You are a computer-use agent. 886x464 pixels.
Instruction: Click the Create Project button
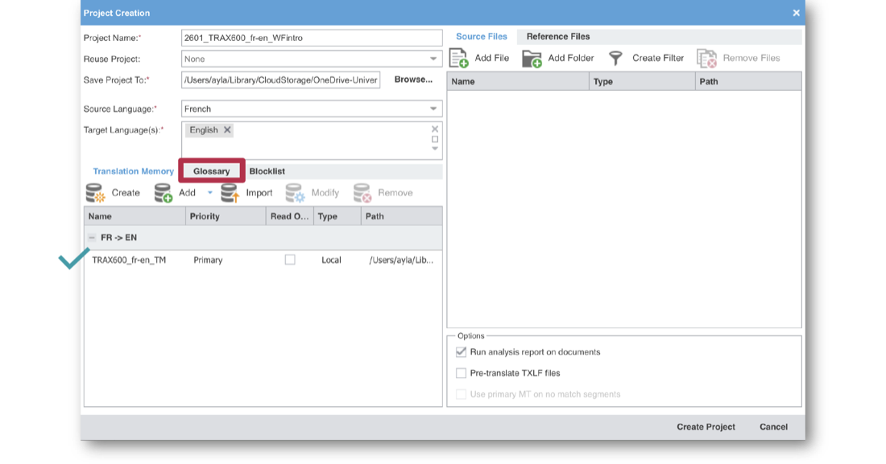coord(706,427)
